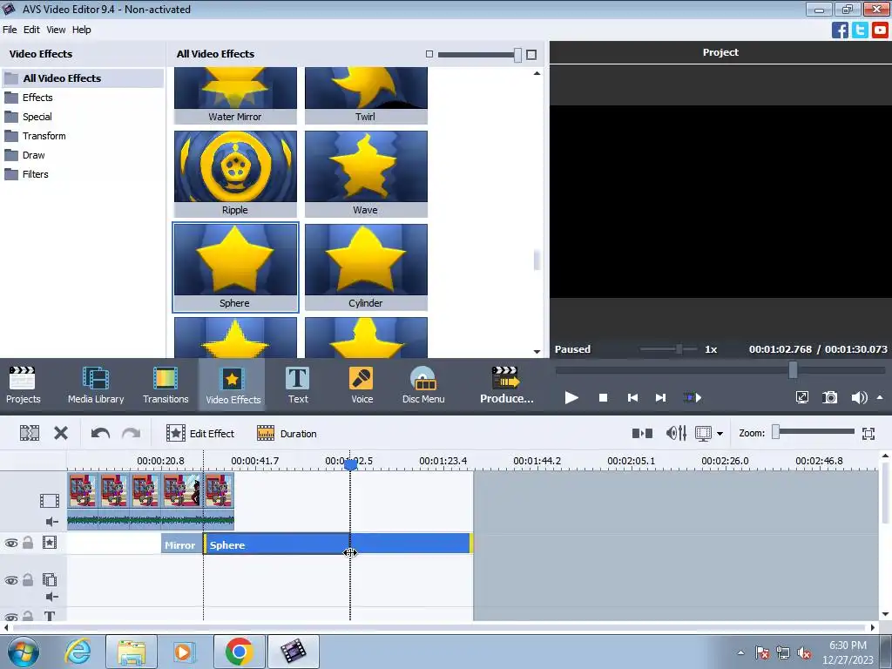
Task: Select All Video Effects folder
Action: (83, 78)
